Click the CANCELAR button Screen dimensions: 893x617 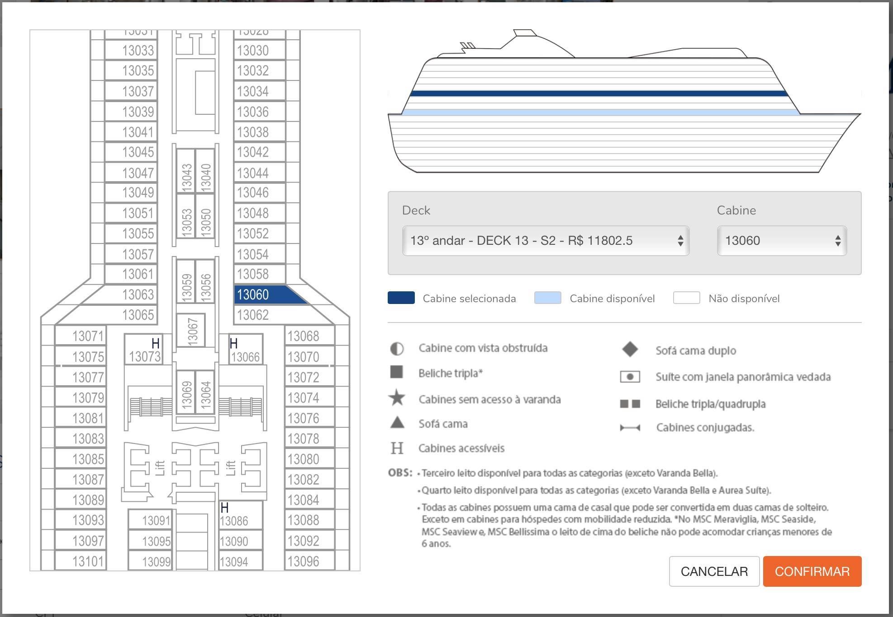click(x=714, y=571)
